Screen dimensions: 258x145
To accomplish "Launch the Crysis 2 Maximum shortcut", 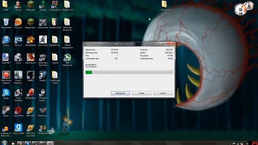I will coord(18,77).
